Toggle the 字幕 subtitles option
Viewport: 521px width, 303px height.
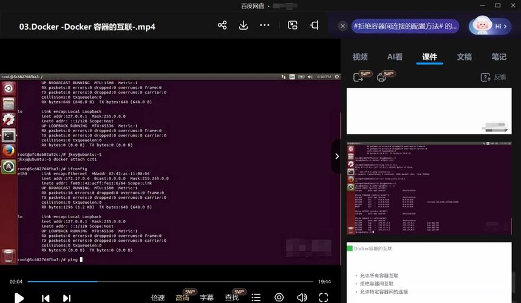pyautogui.click(x=206, y=298)
